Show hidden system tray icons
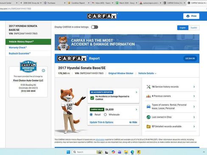 pyautogui.click(x=204, y=152)
